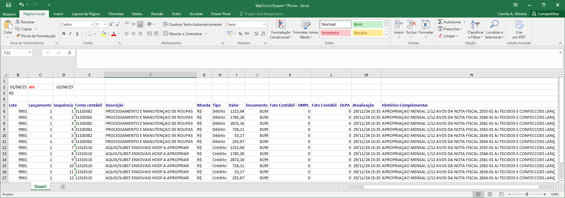The image size is (565, 198).
Task: Cut selection with Recortar
Action: pyautogui.click(x=25, y=22)
